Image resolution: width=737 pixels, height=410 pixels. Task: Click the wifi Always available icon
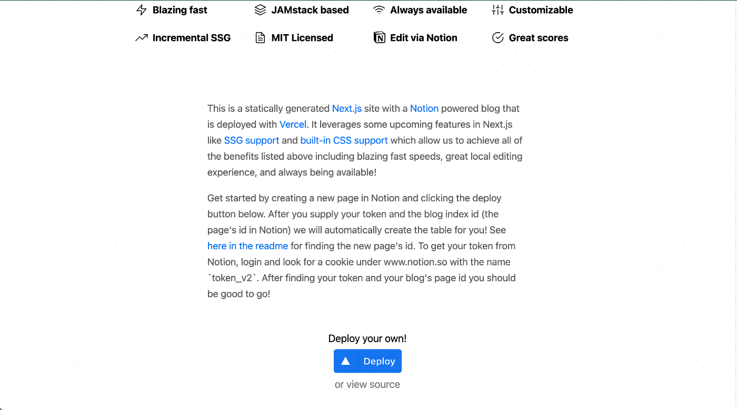(x=379, y=10)
